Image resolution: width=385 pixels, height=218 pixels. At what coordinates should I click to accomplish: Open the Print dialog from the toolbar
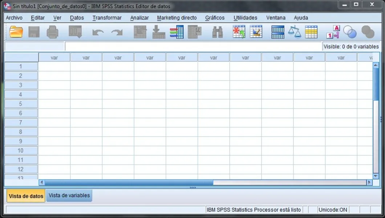tap(52, 32)
